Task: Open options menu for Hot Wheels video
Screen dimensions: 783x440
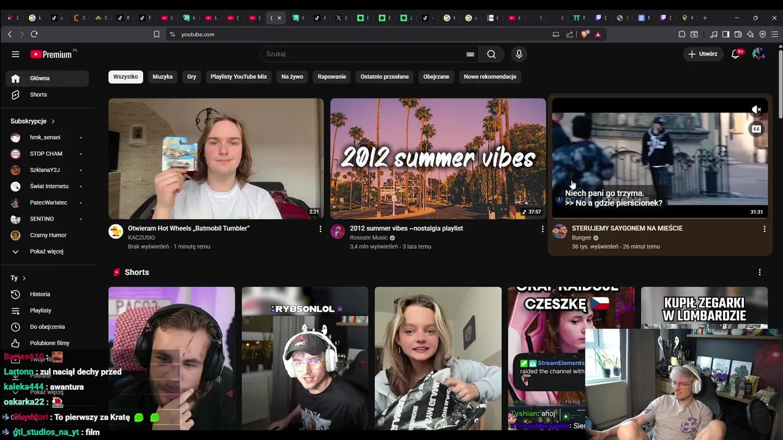Action: pos(320,229)
